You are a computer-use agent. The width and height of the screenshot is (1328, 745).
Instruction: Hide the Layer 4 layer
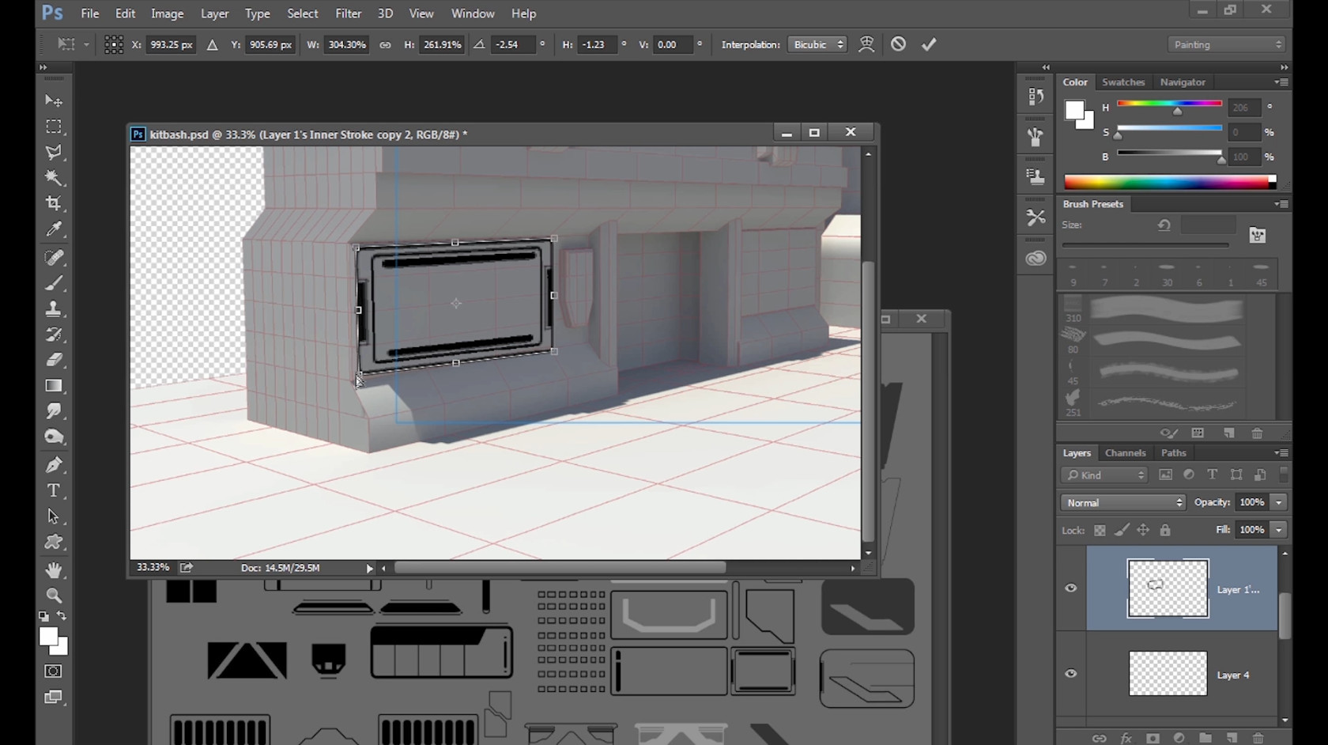(1071, 674)
